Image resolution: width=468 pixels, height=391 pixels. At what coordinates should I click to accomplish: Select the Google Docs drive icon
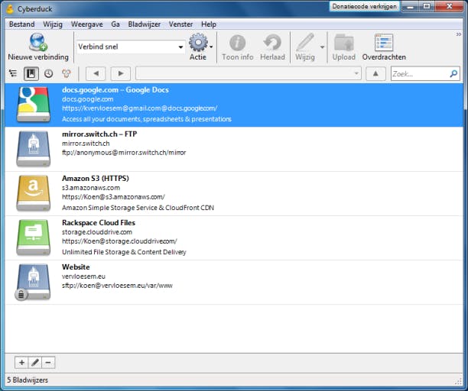[x=34, y=105]
